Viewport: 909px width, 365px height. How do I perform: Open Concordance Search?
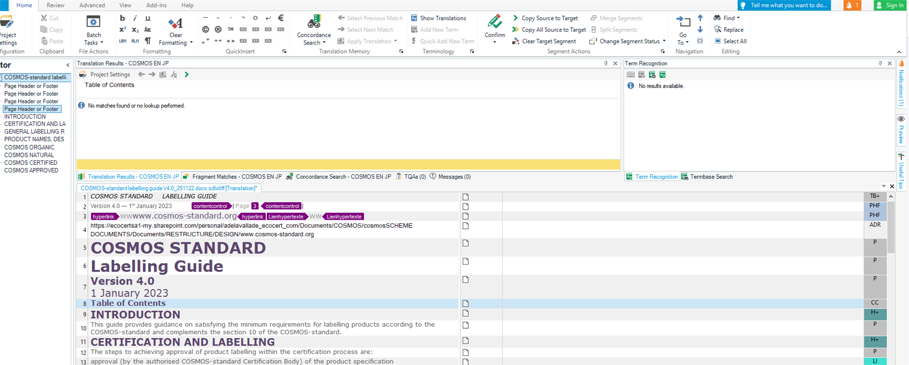[x=314, y=30]
